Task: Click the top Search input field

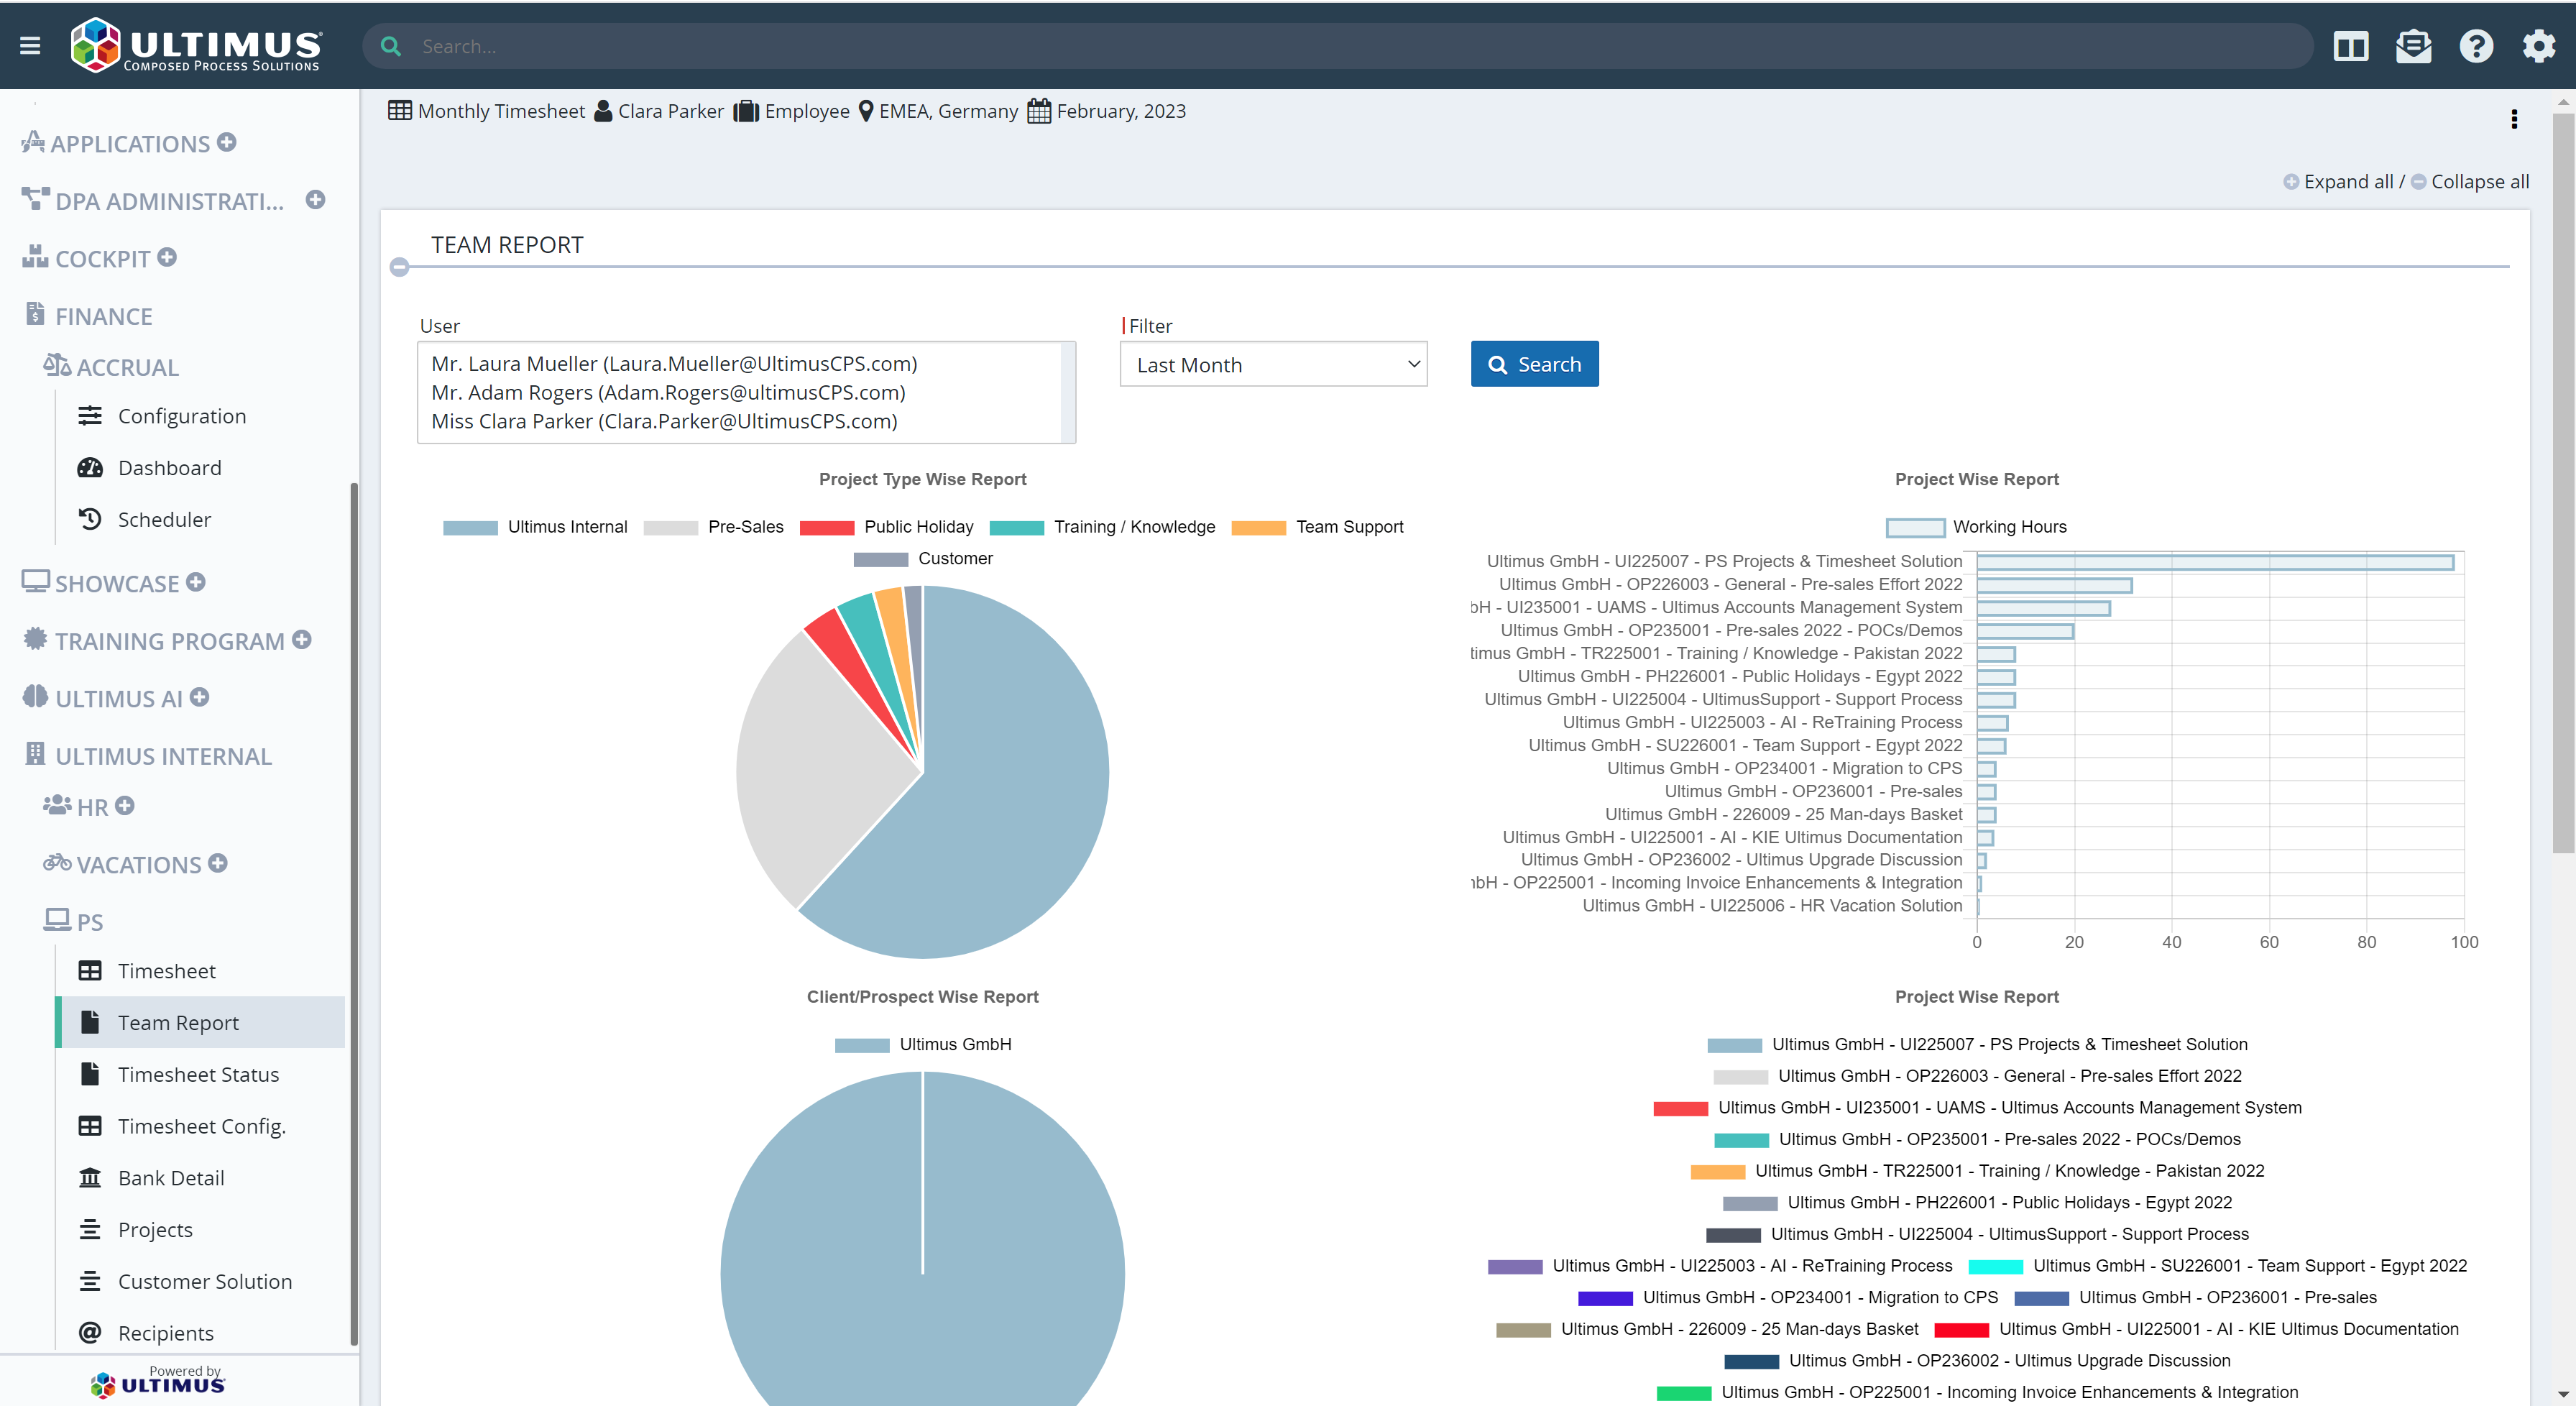Action: coord(1338,46)
